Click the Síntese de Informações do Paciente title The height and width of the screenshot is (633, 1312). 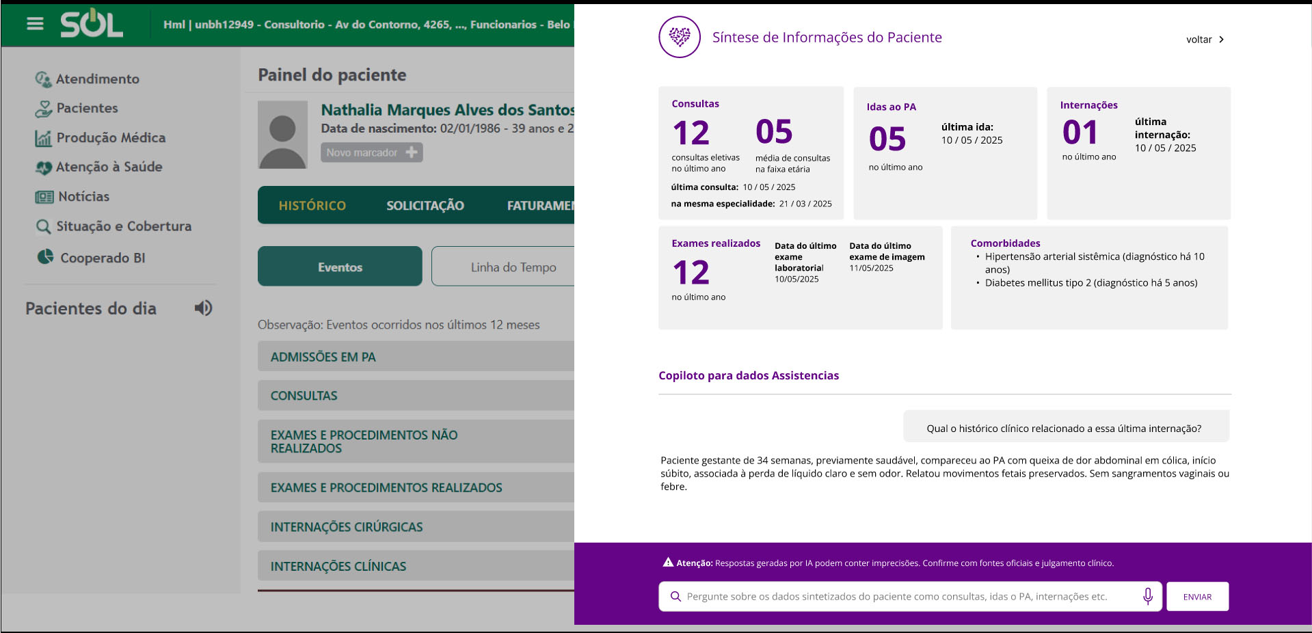coord(827,38)
